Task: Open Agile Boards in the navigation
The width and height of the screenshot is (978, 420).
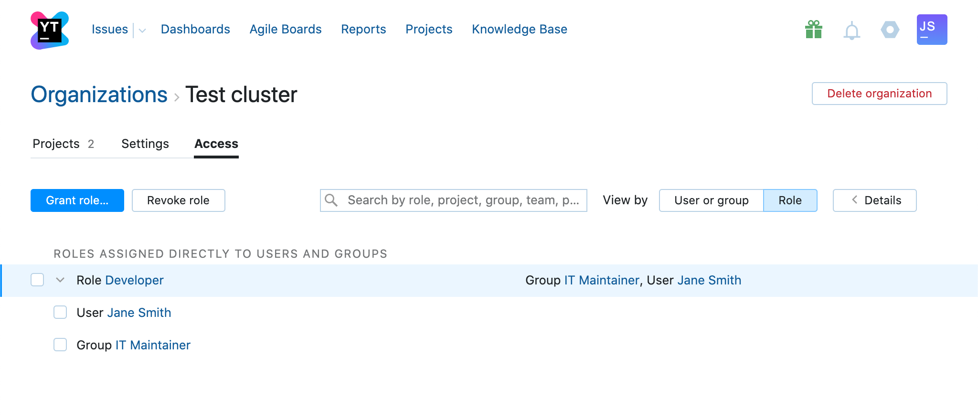Action: (286, 29)
